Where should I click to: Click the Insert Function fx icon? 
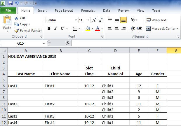tap(68, 43)
